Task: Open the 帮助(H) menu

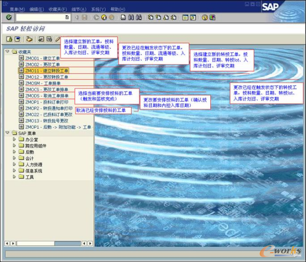Action: [x=118, y=9]
